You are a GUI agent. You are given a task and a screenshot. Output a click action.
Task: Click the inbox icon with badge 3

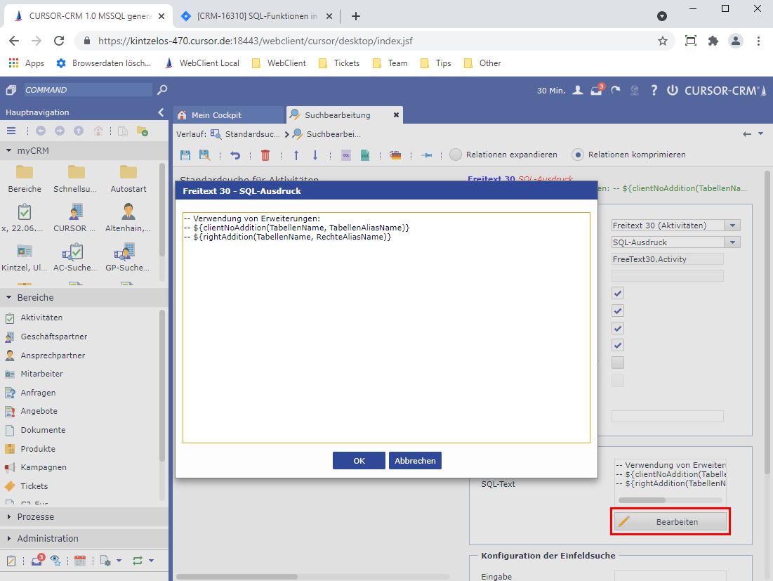click(597, 90)
